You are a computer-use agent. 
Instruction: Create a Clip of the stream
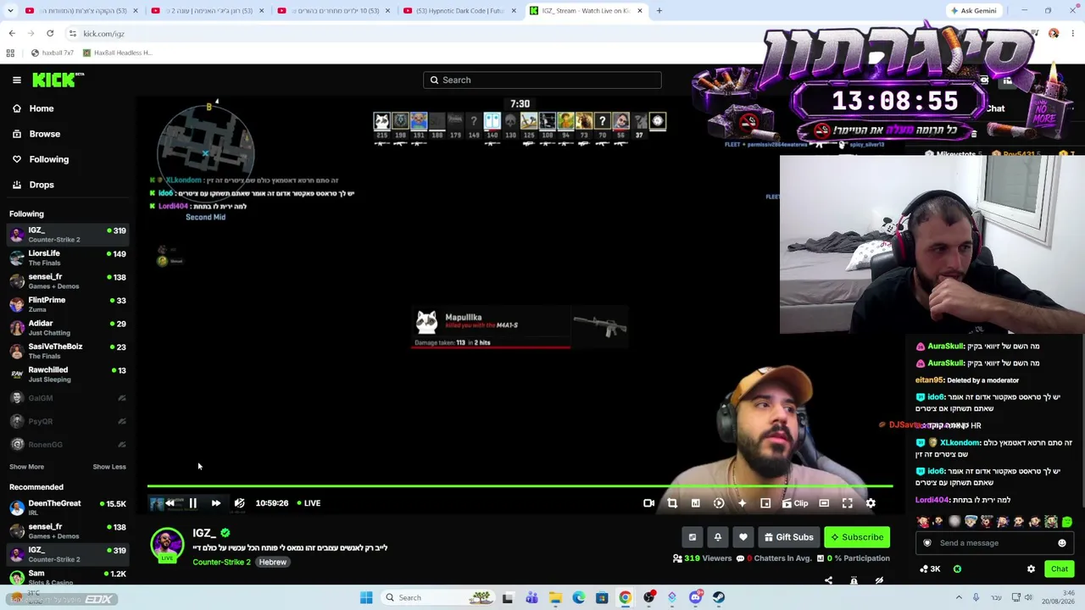[795, 503]
